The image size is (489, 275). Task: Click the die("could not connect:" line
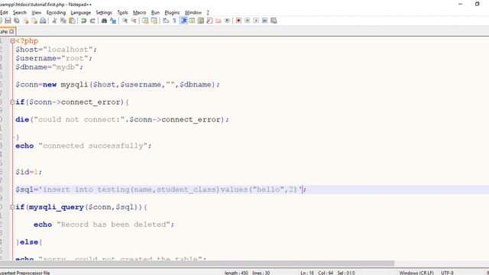coord(122,119)
